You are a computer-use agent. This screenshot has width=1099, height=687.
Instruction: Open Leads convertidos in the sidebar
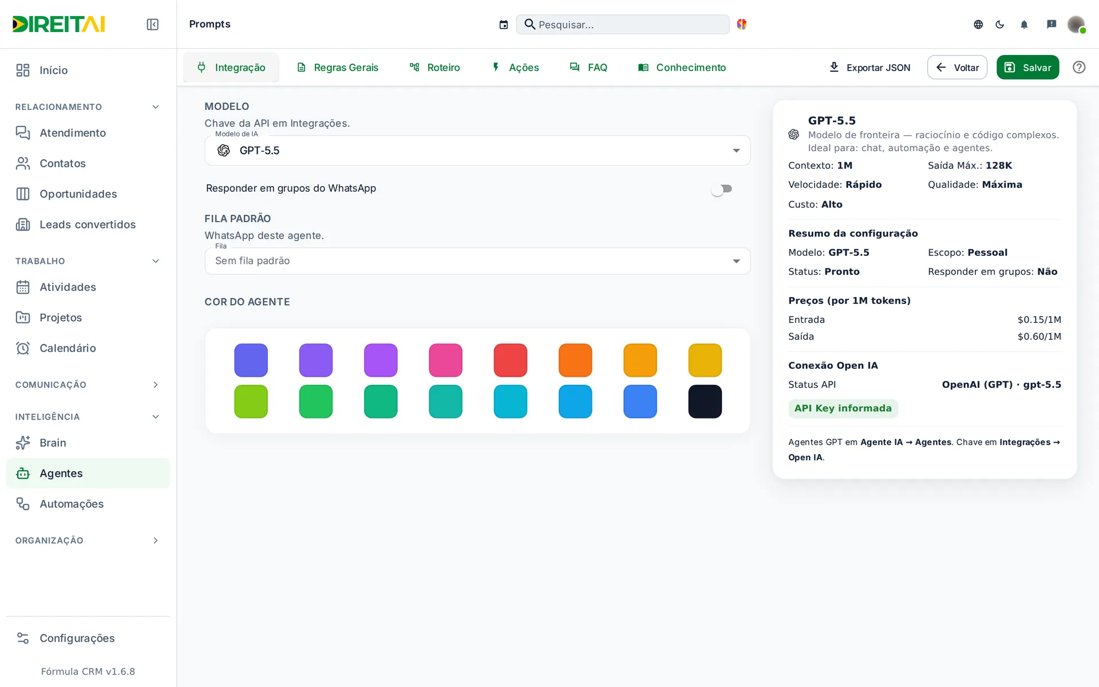click(88, 224)
